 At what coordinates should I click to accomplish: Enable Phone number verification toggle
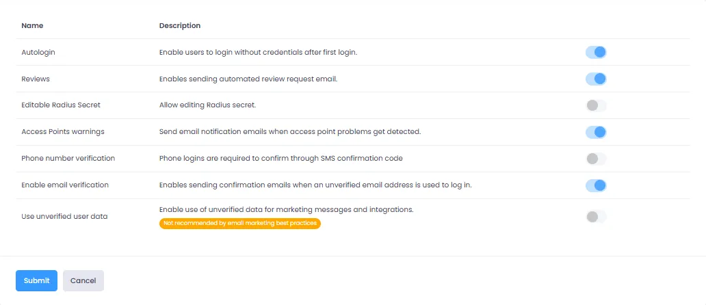coord(596,159)
